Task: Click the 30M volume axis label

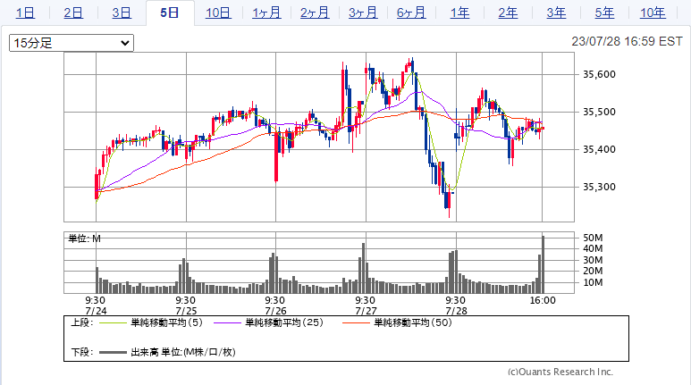Action: (x=593, y=260)
